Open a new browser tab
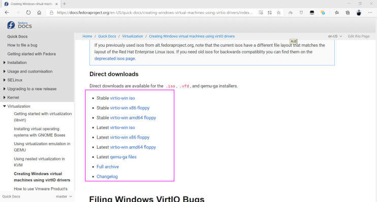Image resolution: width=377 pixels, height=202 pixels. coord(64,4)
